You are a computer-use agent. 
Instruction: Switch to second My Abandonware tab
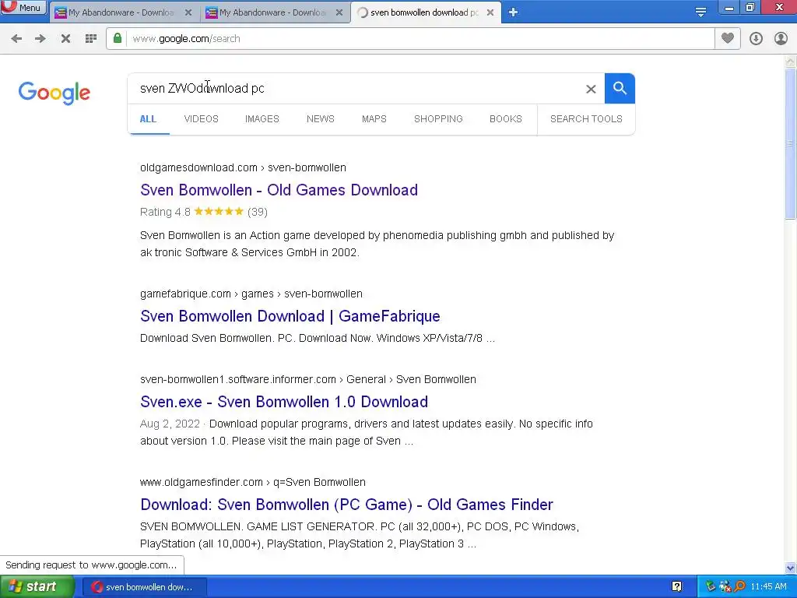pos(275,12)
